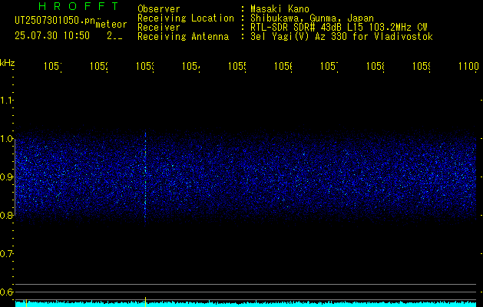Click the tall yellow marker in the bottom strip
The width and height of the screenshot is (483, 307).
145,302
